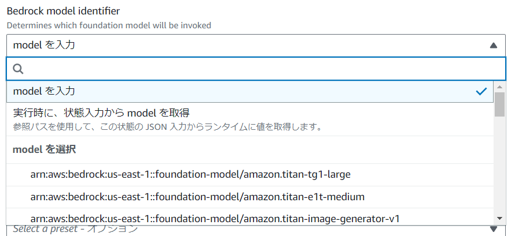Choose the amazon.titan-image-generator-v1 model ARN

[x=215, y=218]
